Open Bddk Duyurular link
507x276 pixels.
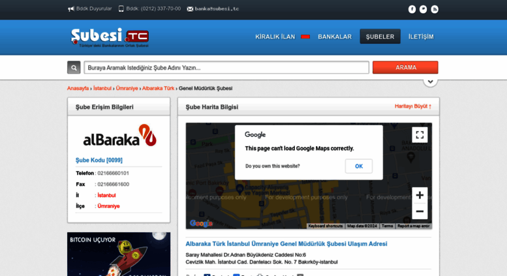click(x=90, y=8)
